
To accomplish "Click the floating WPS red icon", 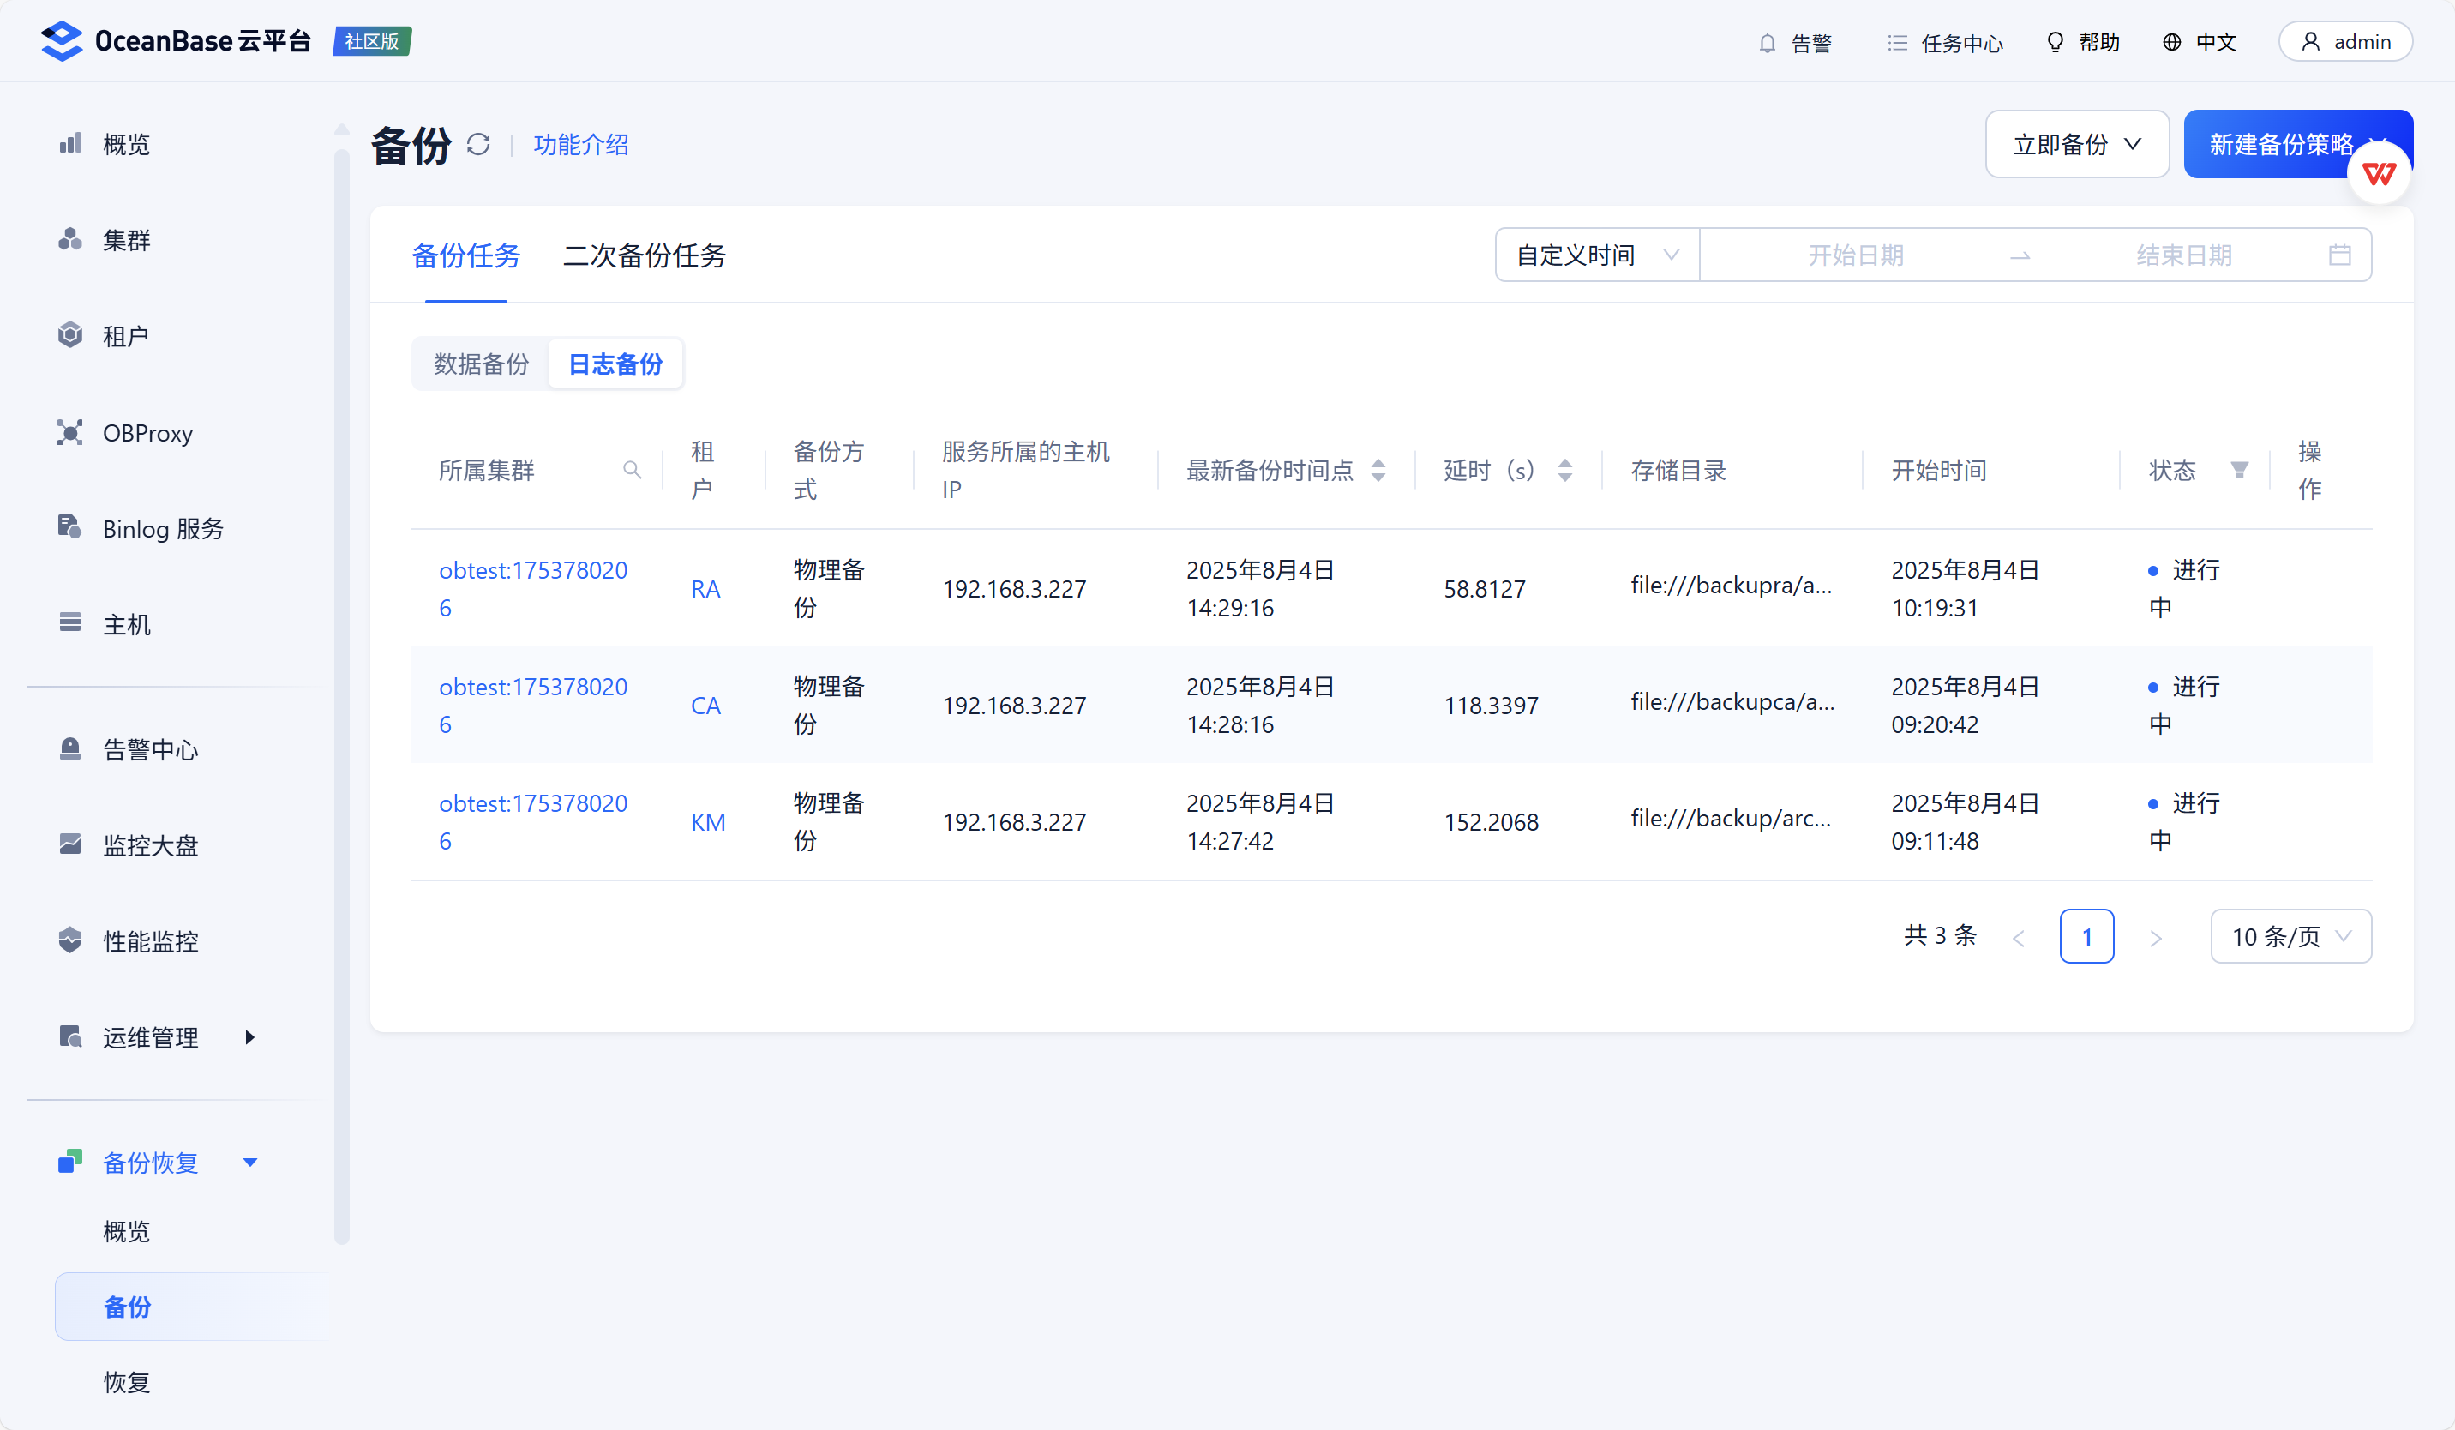I will (x=2379, y=173).
